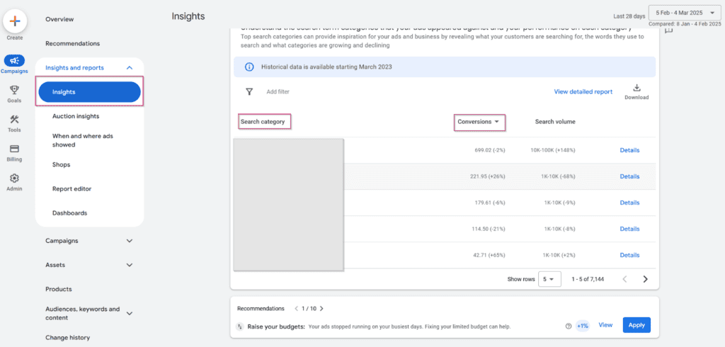Screen dimensions: 725x347
Task: Click Search category column header
Action: tap(263, 122)
